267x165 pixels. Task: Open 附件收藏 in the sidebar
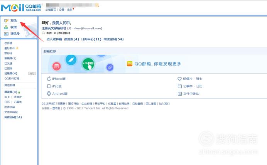pyautogui.click(x=10, y=107)
